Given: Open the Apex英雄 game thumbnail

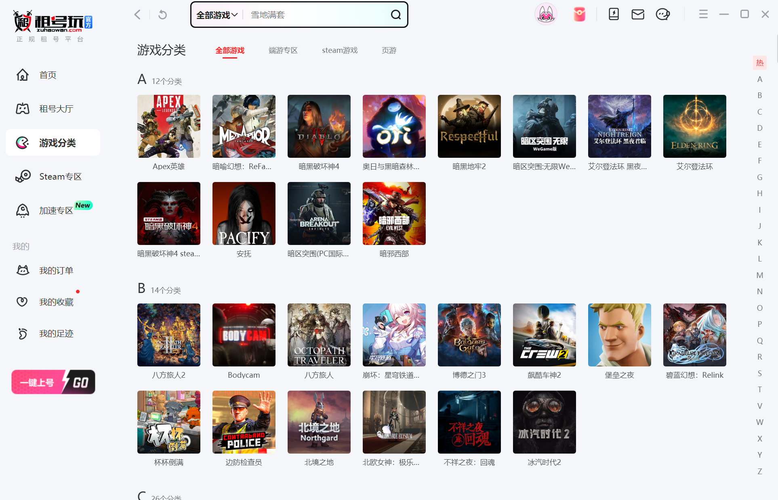Looking at the screenshot, I should point(168,126).
